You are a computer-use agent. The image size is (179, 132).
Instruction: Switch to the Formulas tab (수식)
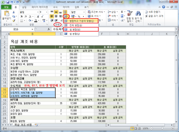[x=55, y=7]
